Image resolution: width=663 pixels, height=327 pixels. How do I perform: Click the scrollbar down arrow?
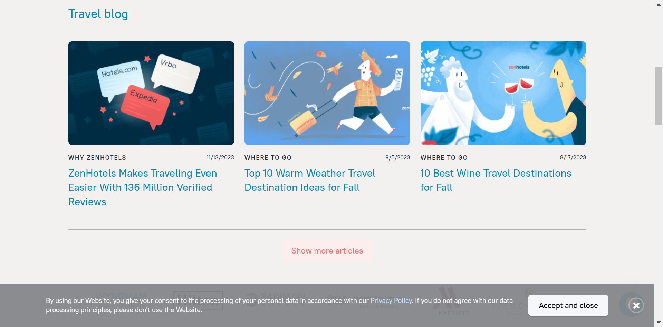click(659, 323)
